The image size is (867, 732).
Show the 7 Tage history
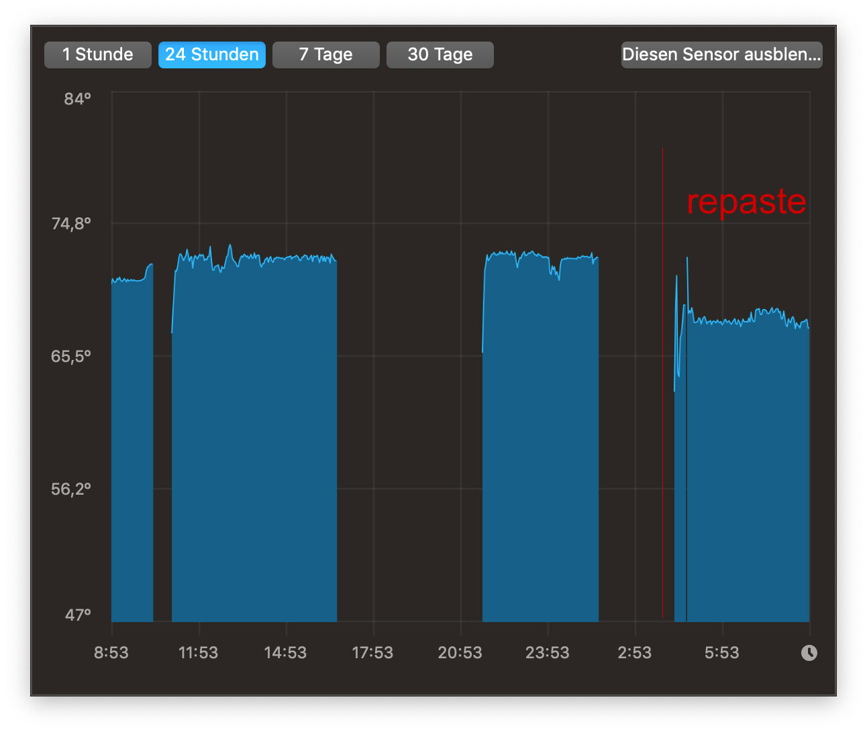click(326, 55)
